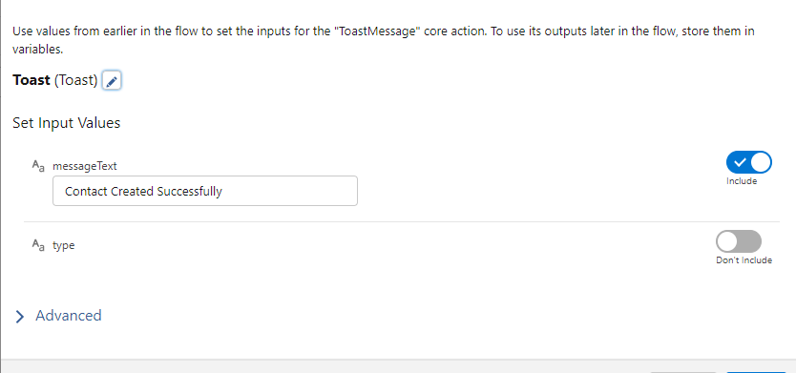Click the Aa text-type icon beside messageText
The height and width of the screenshot is (373, 796).
coord(38,166)
